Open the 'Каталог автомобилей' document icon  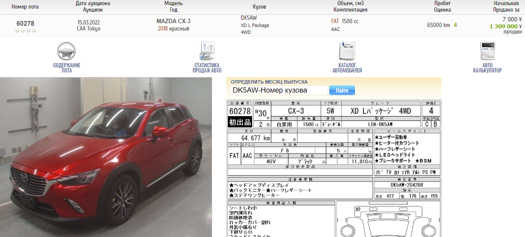pos(347,52)
